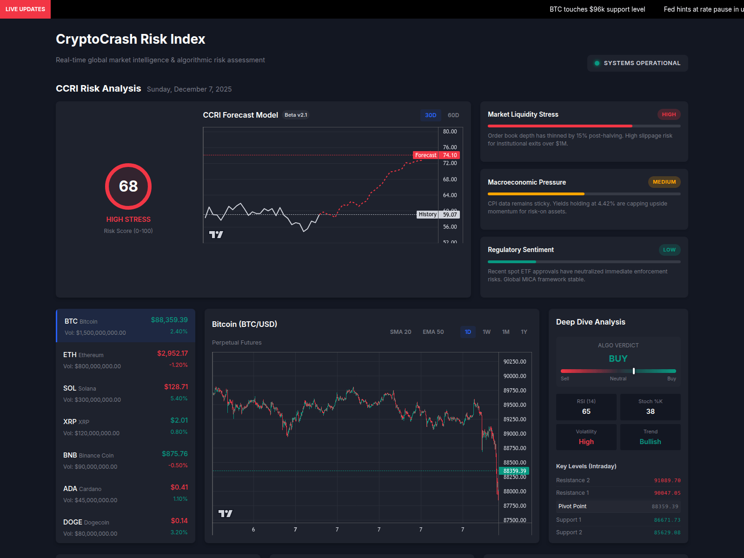
Task: Switch Bitcoin chart to 1M timeframe
Action: (506, 332)
